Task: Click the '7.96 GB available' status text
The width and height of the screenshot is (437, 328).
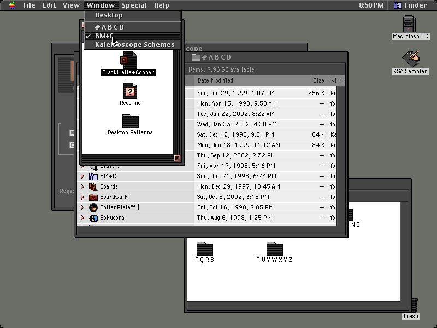Action: 231,69
